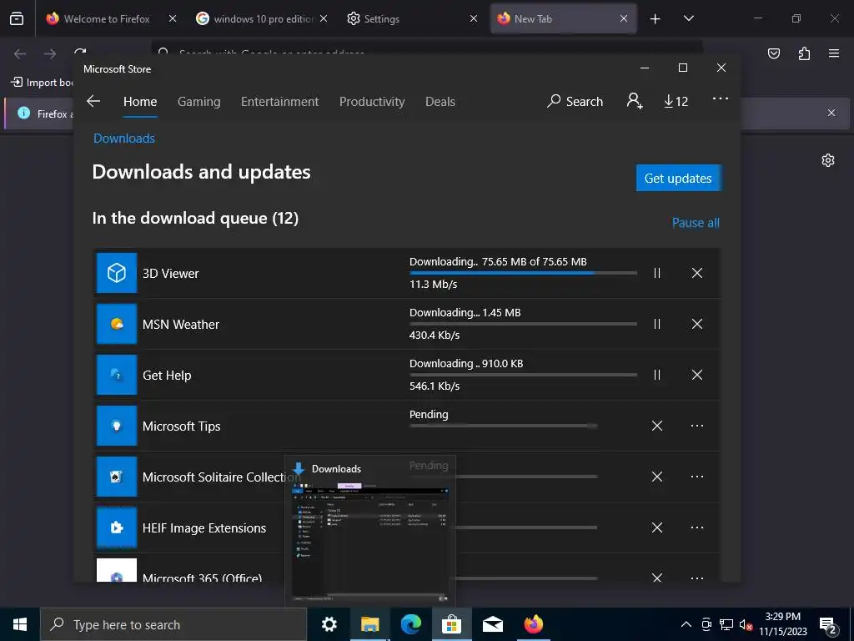
Task: Pause the MSN Weather download
Action: tap(657, 324)
